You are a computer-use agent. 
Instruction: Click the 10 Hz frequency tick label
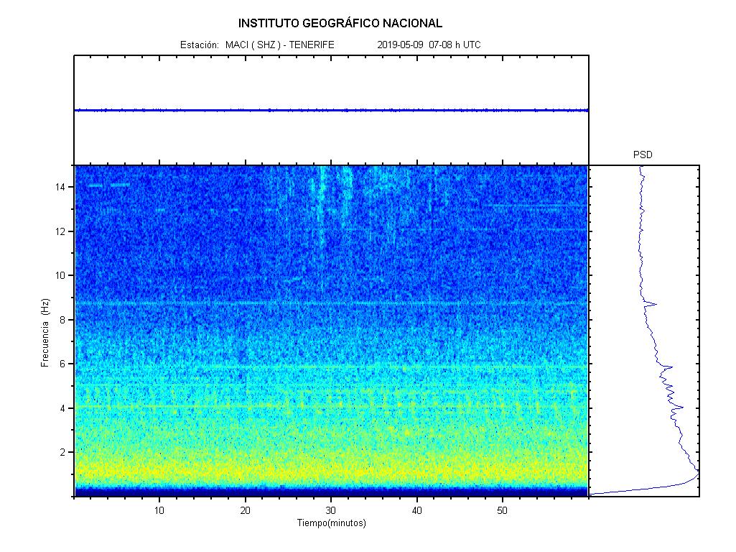(x=61, y=275)
